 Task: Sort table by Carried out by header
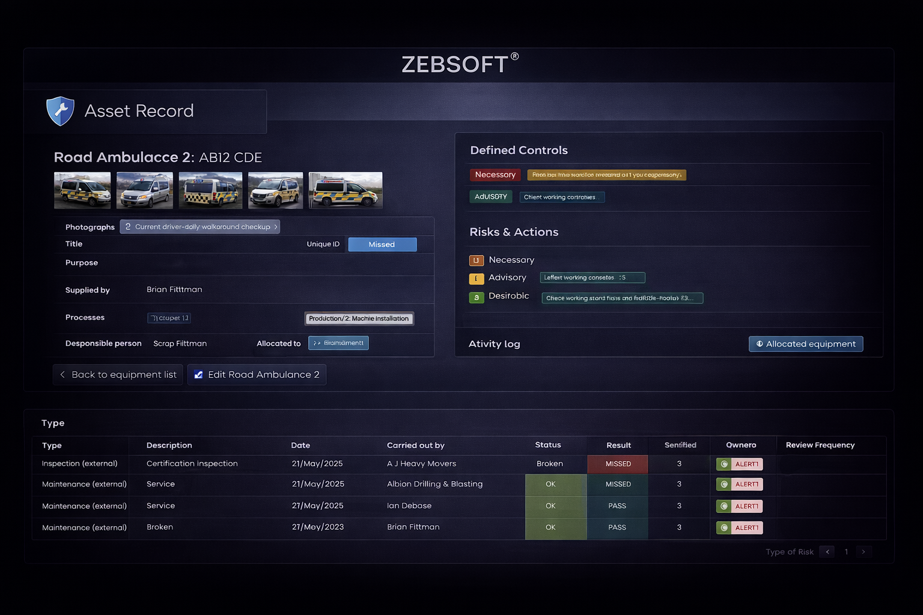coord(415,446)
